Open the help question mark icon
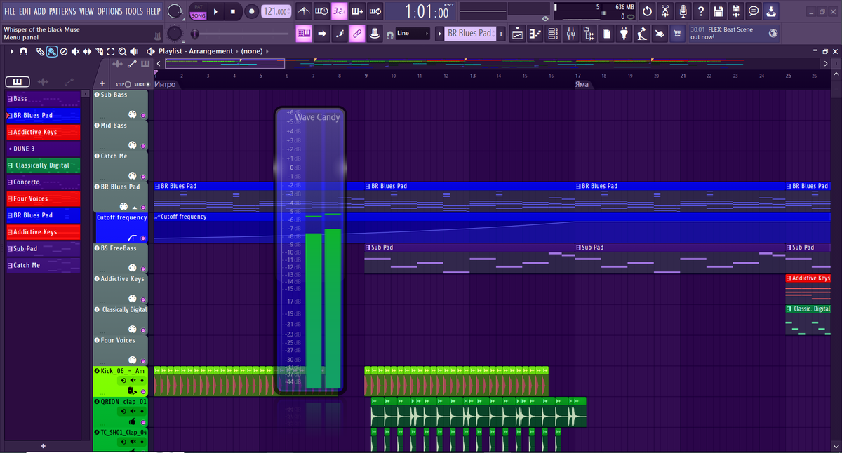842x453 pixels. tap(700, 11)
